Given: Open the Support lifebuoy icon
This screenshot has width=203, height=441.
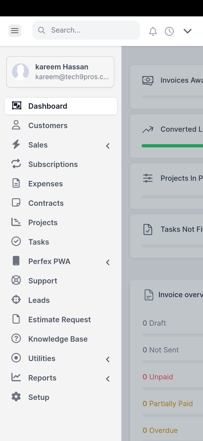Looking at the screenshot, I should click(x=16, y=280).
